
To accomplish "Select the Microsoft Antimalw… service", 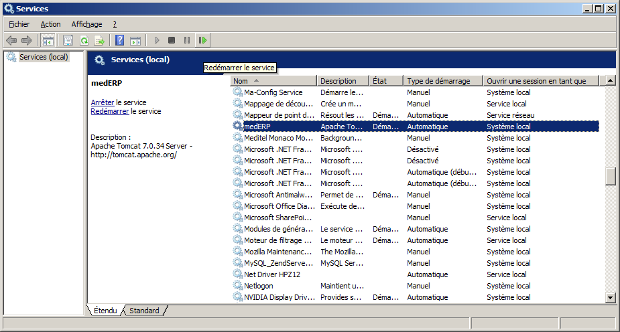I will (x=415, y=195).
